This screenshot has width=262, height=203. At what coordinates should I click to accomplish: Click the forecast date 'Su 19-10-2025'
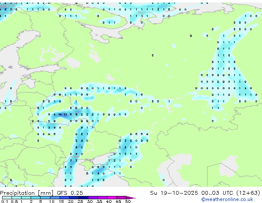click(x=174, y=193)
